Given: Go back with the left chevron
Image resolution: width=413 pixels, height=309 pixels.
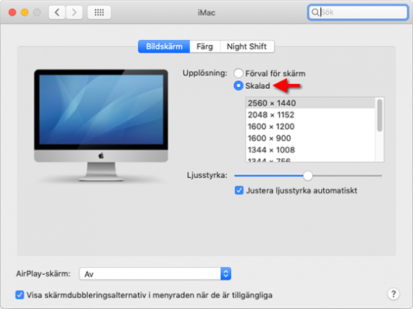Looking at the screenshot, I should pos(57,13).
